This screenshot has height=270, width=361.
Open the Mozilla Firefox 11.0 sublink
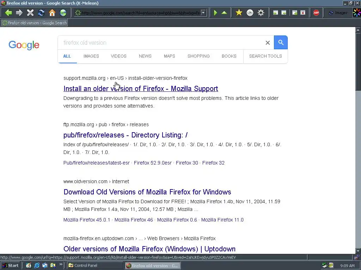pos(222,220)
